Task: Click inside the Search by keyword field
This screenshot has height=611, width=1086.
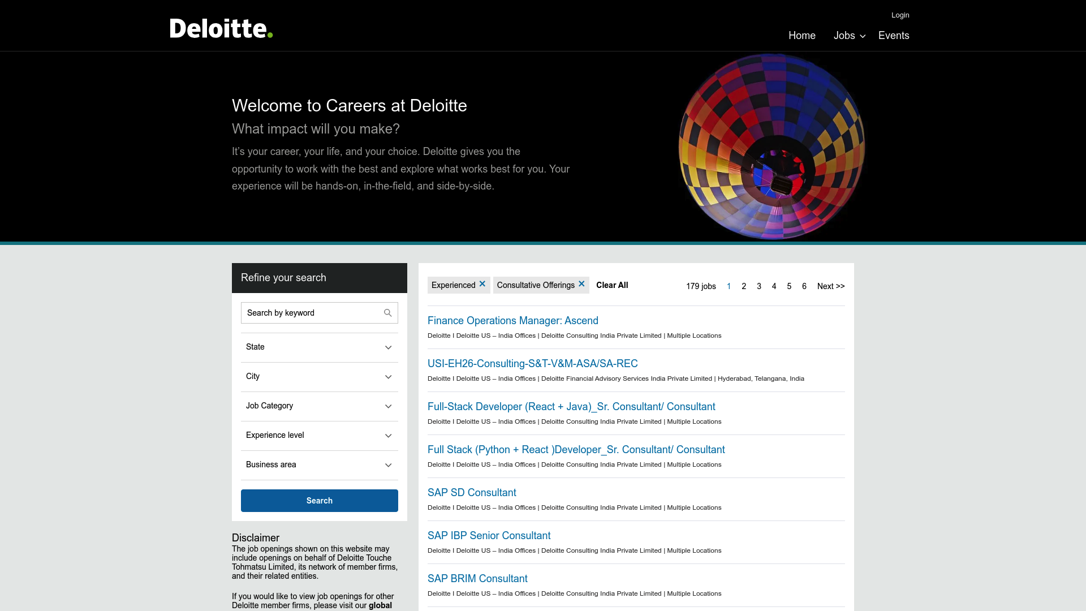Action: pos(308,312)
